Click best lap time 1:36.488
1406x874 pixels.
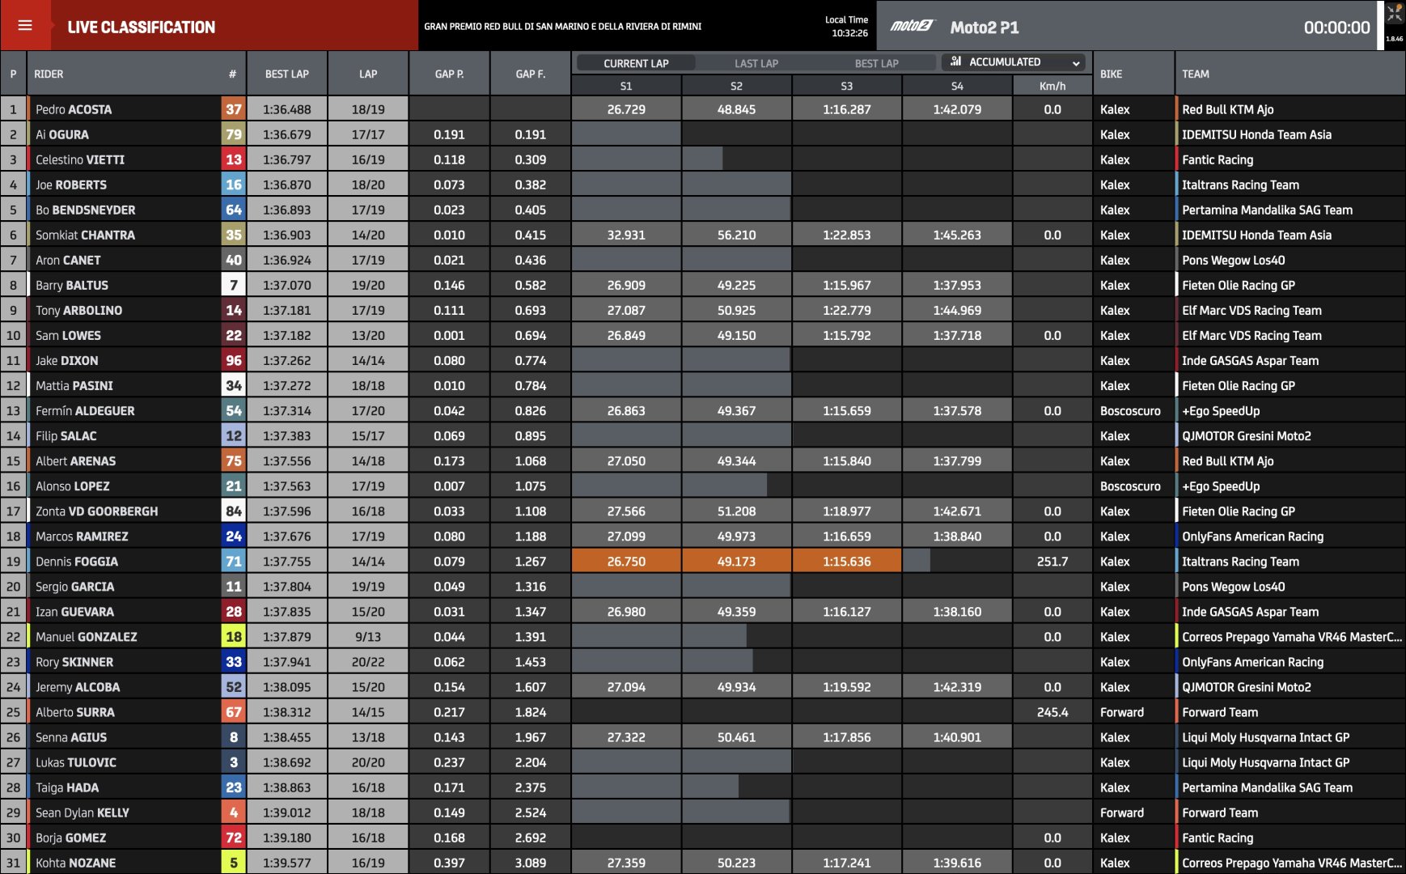pyautogui.click(x=287, y=109)
